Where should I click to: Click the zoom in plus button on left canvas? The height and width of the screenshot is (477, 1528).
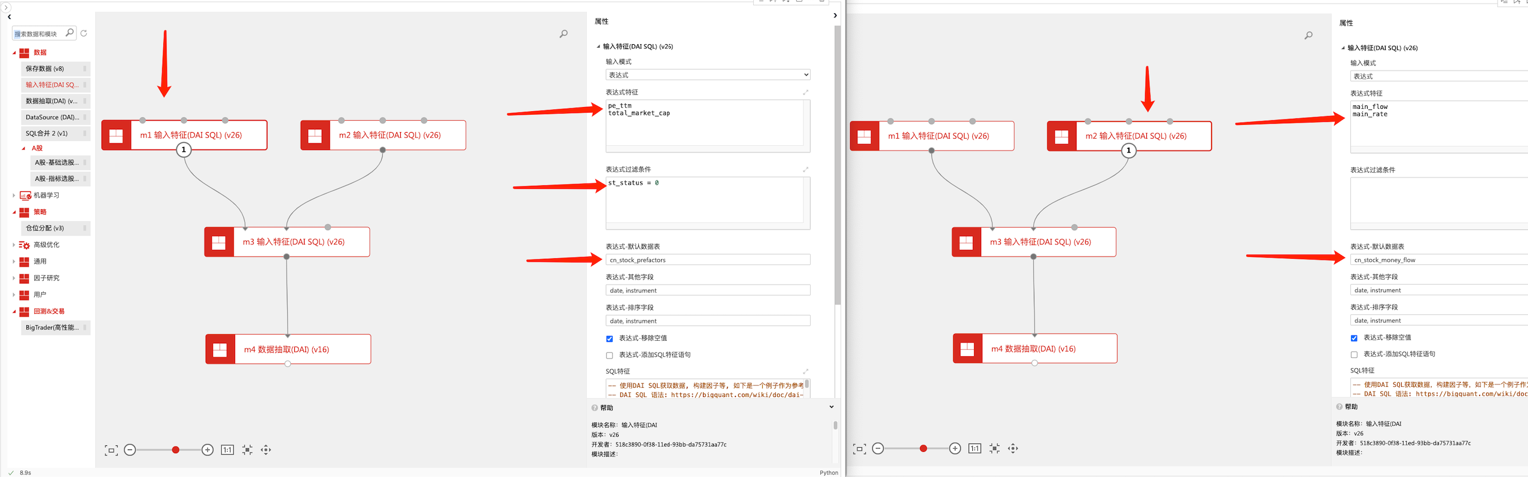(x=208, y=450)
